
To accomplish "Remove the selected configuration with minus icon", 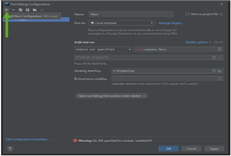I will [x=13, y=10].
